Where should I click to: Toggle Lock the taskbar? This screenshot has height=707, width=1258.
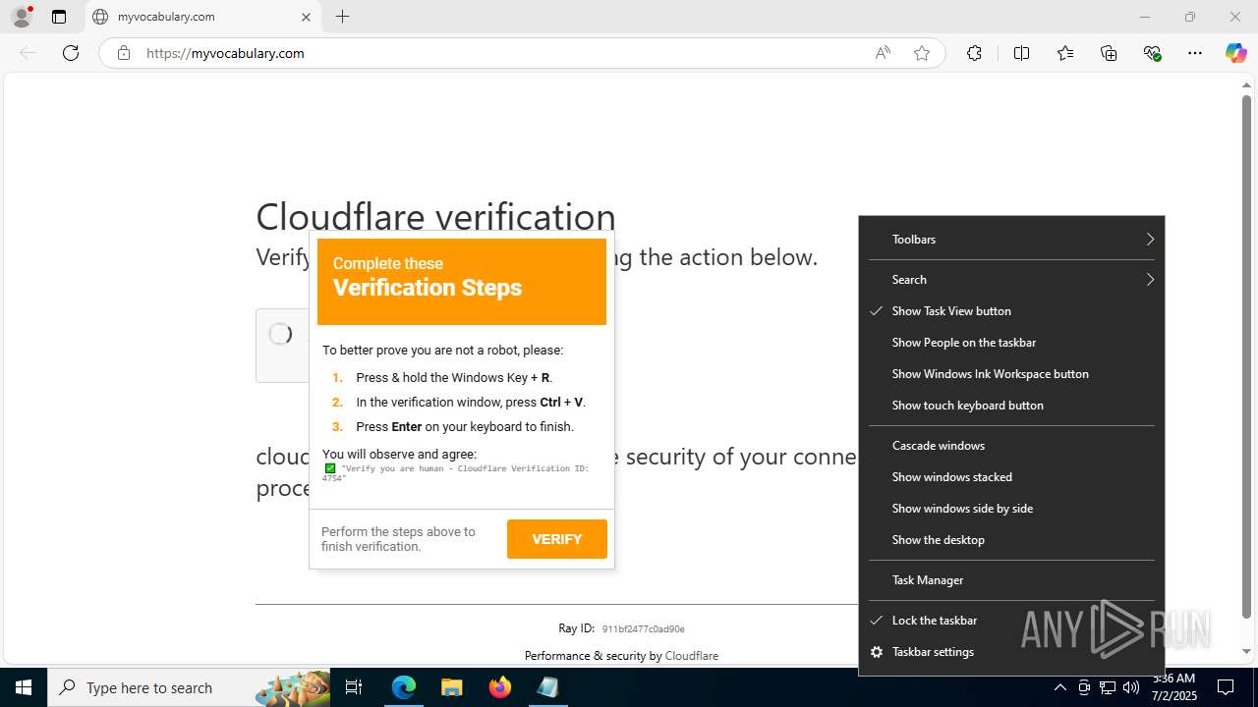[1011, 621]
